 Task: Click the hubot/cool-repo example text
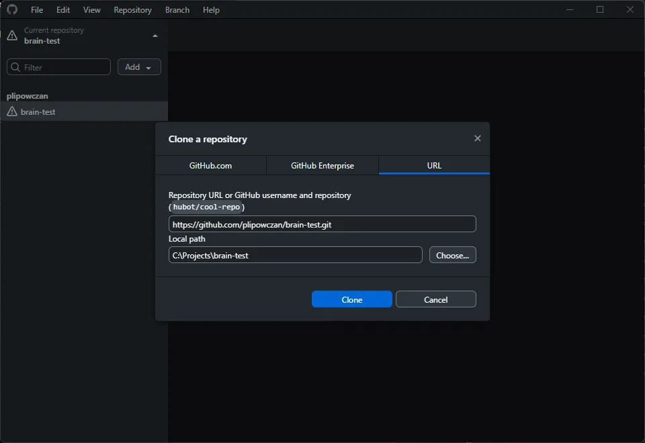(x=206, y=207)
